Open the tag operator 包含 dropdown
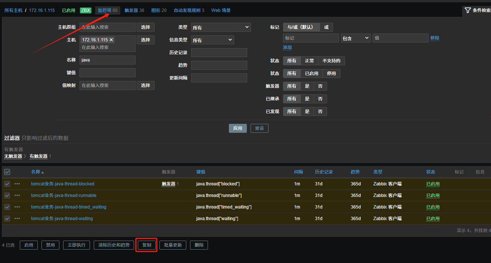The height and width of the screenshot is (263, 491). click(x=355, y=38)
